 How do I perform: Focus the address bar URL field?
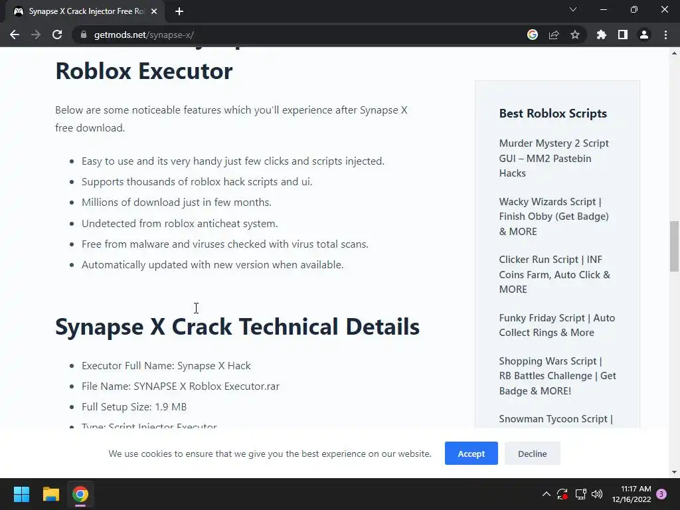[x=299, y=35]
